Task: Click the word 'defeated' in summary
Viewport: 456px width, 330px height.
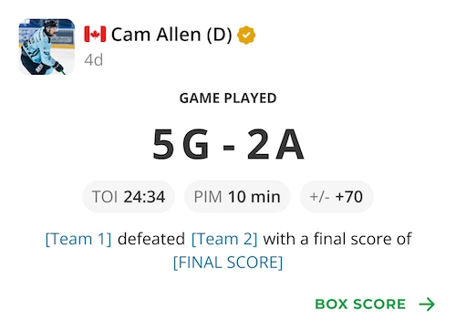Action: pyautogui.click(x=151, y=239)
